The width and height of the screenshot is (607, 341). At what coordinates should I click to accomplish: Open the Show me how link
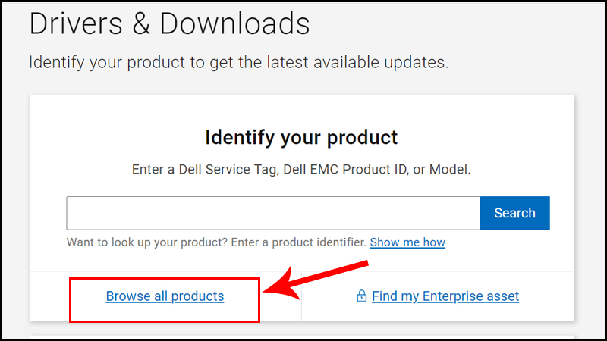click(407, 242)
